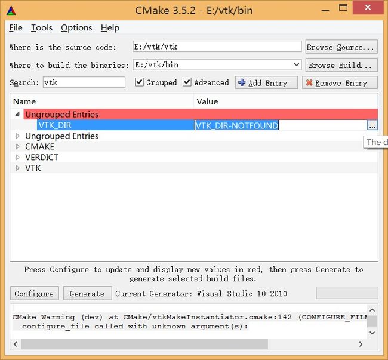Expand the VTK group
This screenshot has width=388, height=360.
[17, 168]
